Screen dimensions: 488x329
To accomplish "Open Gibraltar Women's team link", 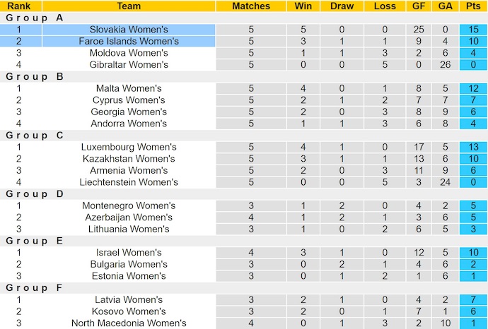I will coord(129,65).
